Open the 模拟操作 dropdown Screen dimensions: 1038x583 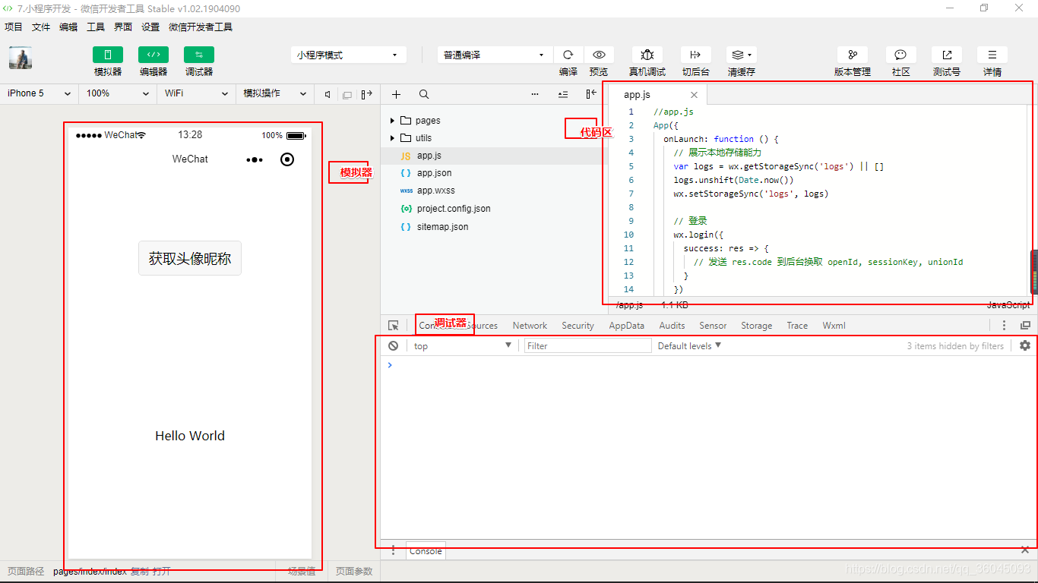point(274,93)
